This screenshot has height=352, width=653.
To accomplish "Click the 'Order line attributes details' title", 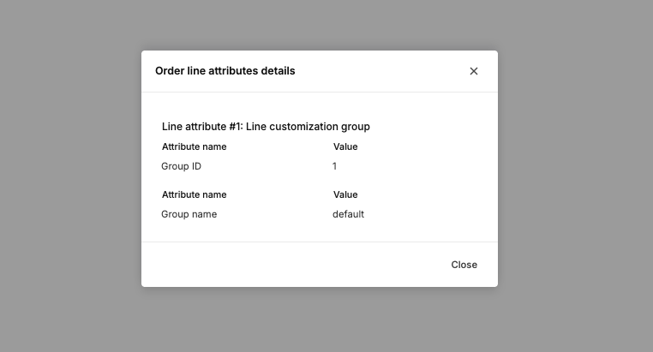I will click(x=225, y=71).
